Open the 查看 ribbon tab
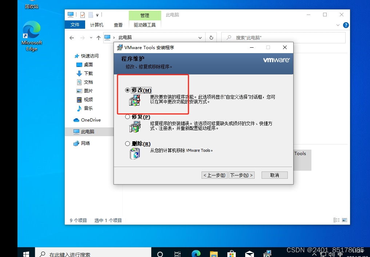The image size is (370, 257). click(x=118, y=25)
